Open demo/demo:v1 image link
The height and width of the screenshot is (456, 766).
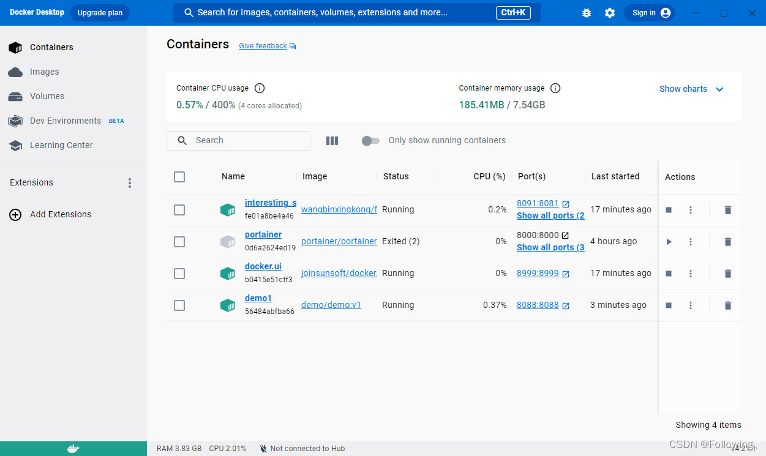pos(331,305)
